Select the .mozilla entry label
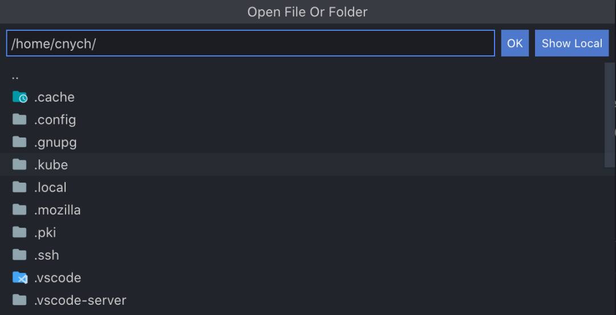Viewport: 616px width, 315px height. [58, 210]
